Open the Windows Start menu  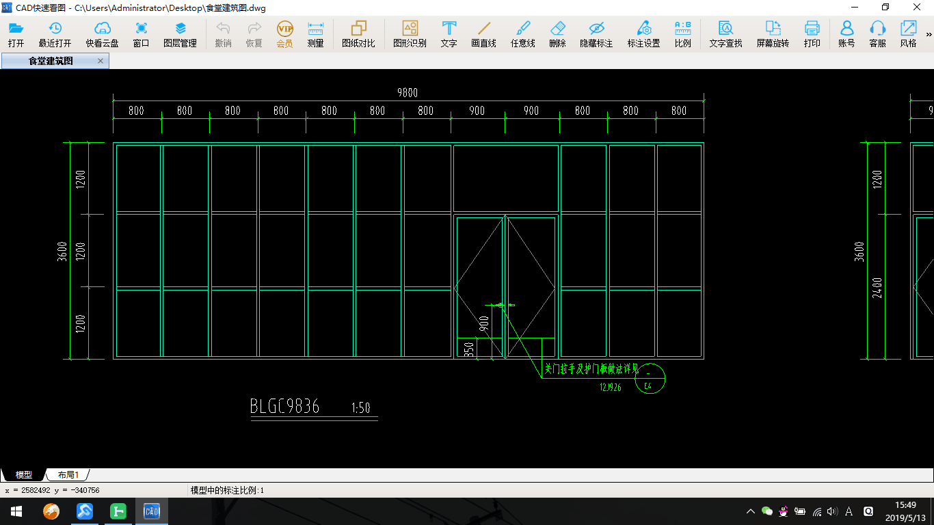tap(16, 511)
